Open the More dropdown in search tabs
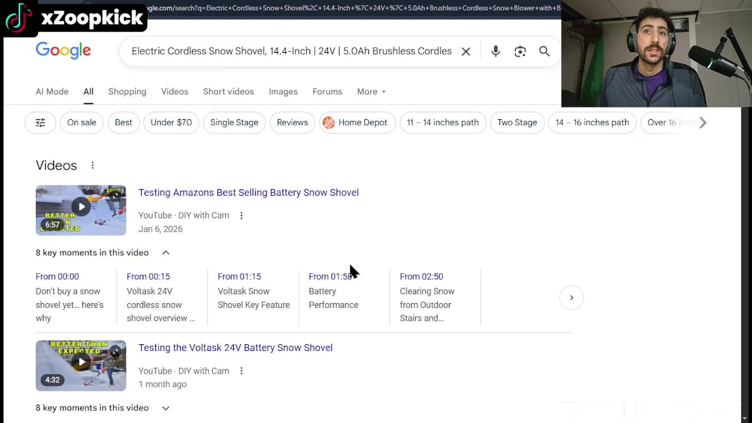Image resolution: width=752 pixels, height=423 pixels. tap(371, 92)
